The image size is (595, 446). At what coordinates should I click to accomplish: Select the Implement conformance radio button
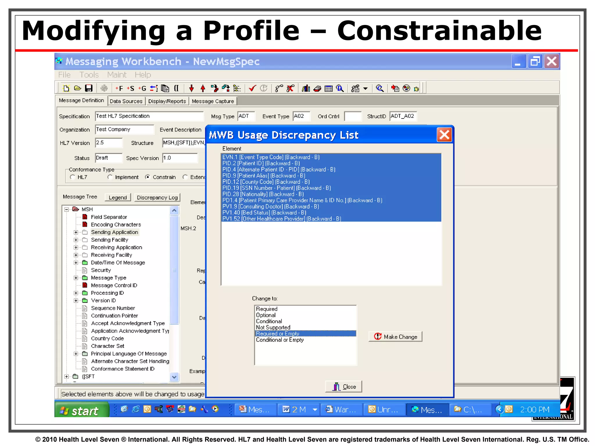coord(110,177)
